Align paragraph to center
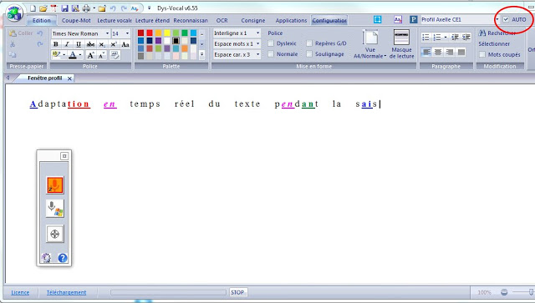 pos(438,52)
